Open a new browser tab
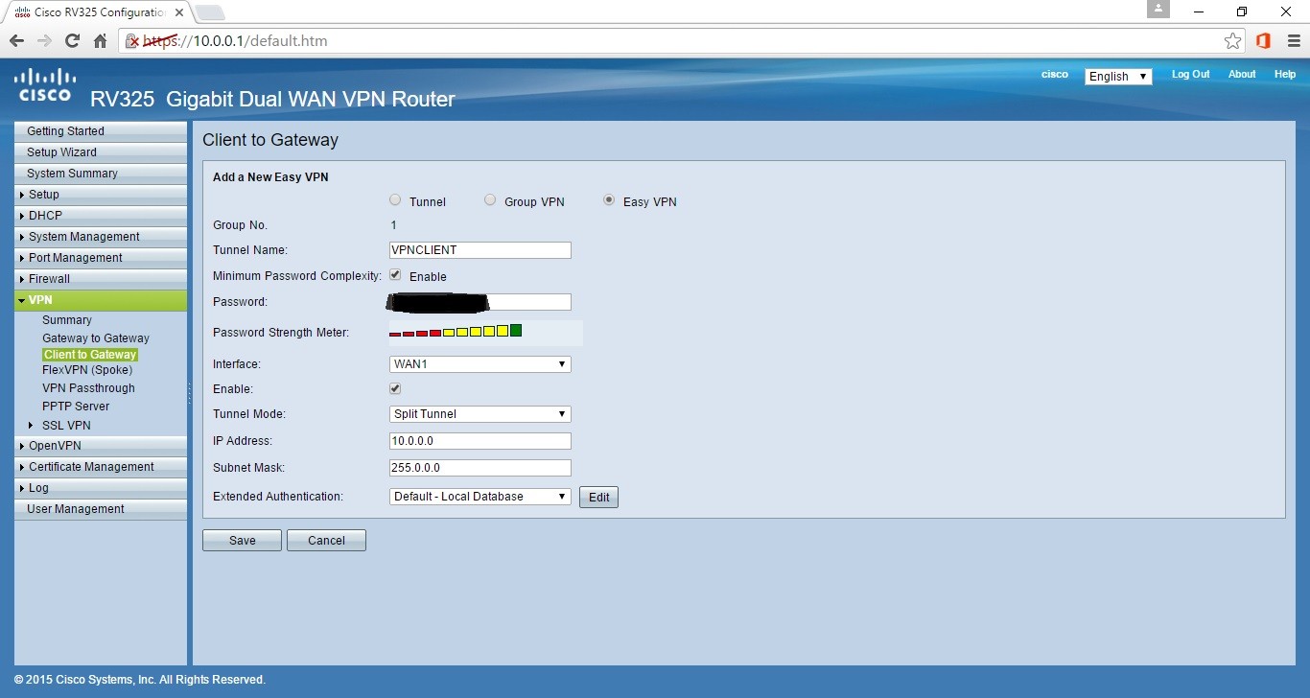Viewport: 1310px width, 698px height. coord(210,12)
